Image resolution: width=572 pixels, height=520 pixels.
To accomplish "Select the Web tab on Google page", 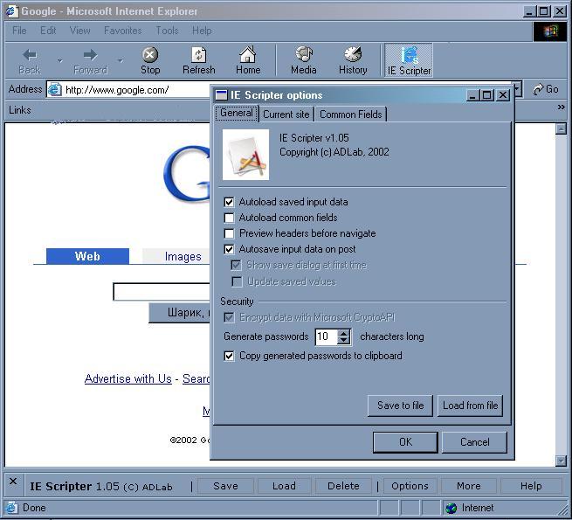I will pyautogui.click(x=87, y=256).
